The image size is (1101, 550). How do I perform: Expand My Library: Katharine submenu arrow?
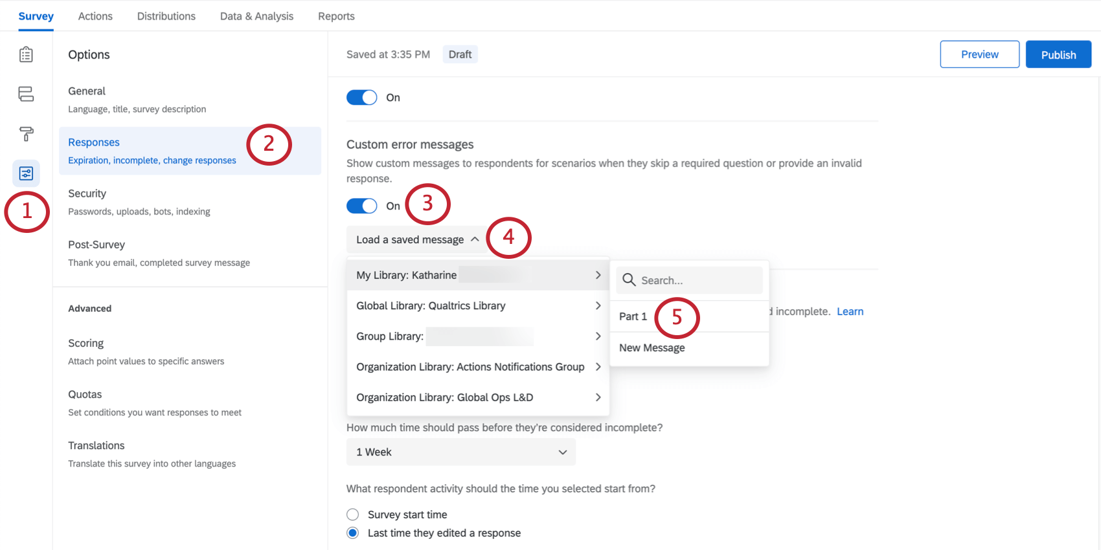coord(598,275)
